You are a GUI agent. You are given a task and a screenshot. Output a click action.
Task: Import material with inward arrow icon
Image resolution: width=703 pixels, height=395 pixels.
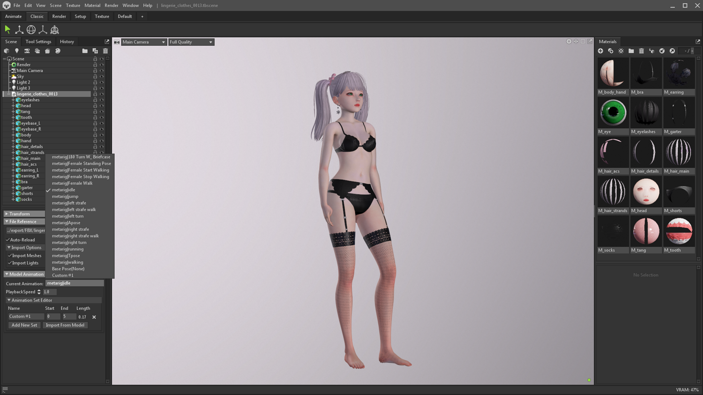[662, 51]
